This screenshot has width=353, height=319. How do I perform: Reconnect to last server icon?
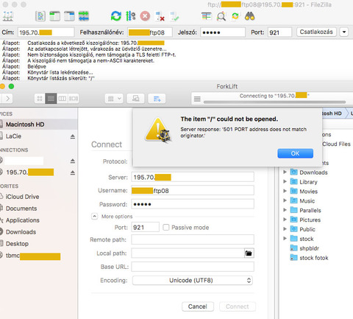(174, 16)
